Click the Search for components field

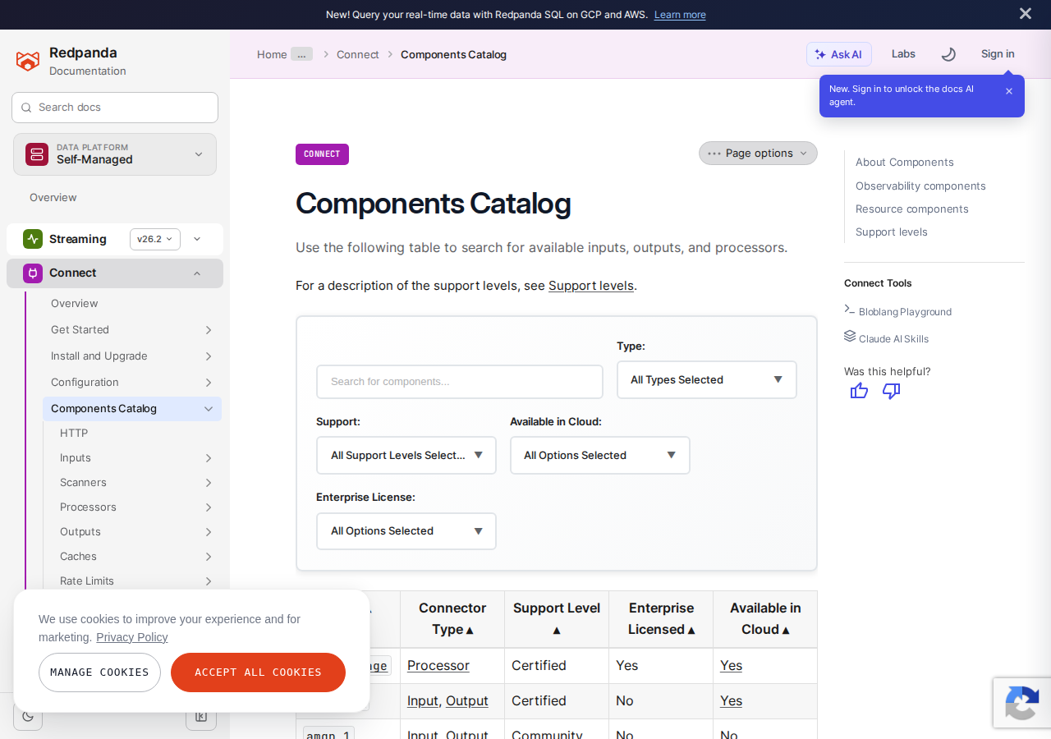pos(460,382)
